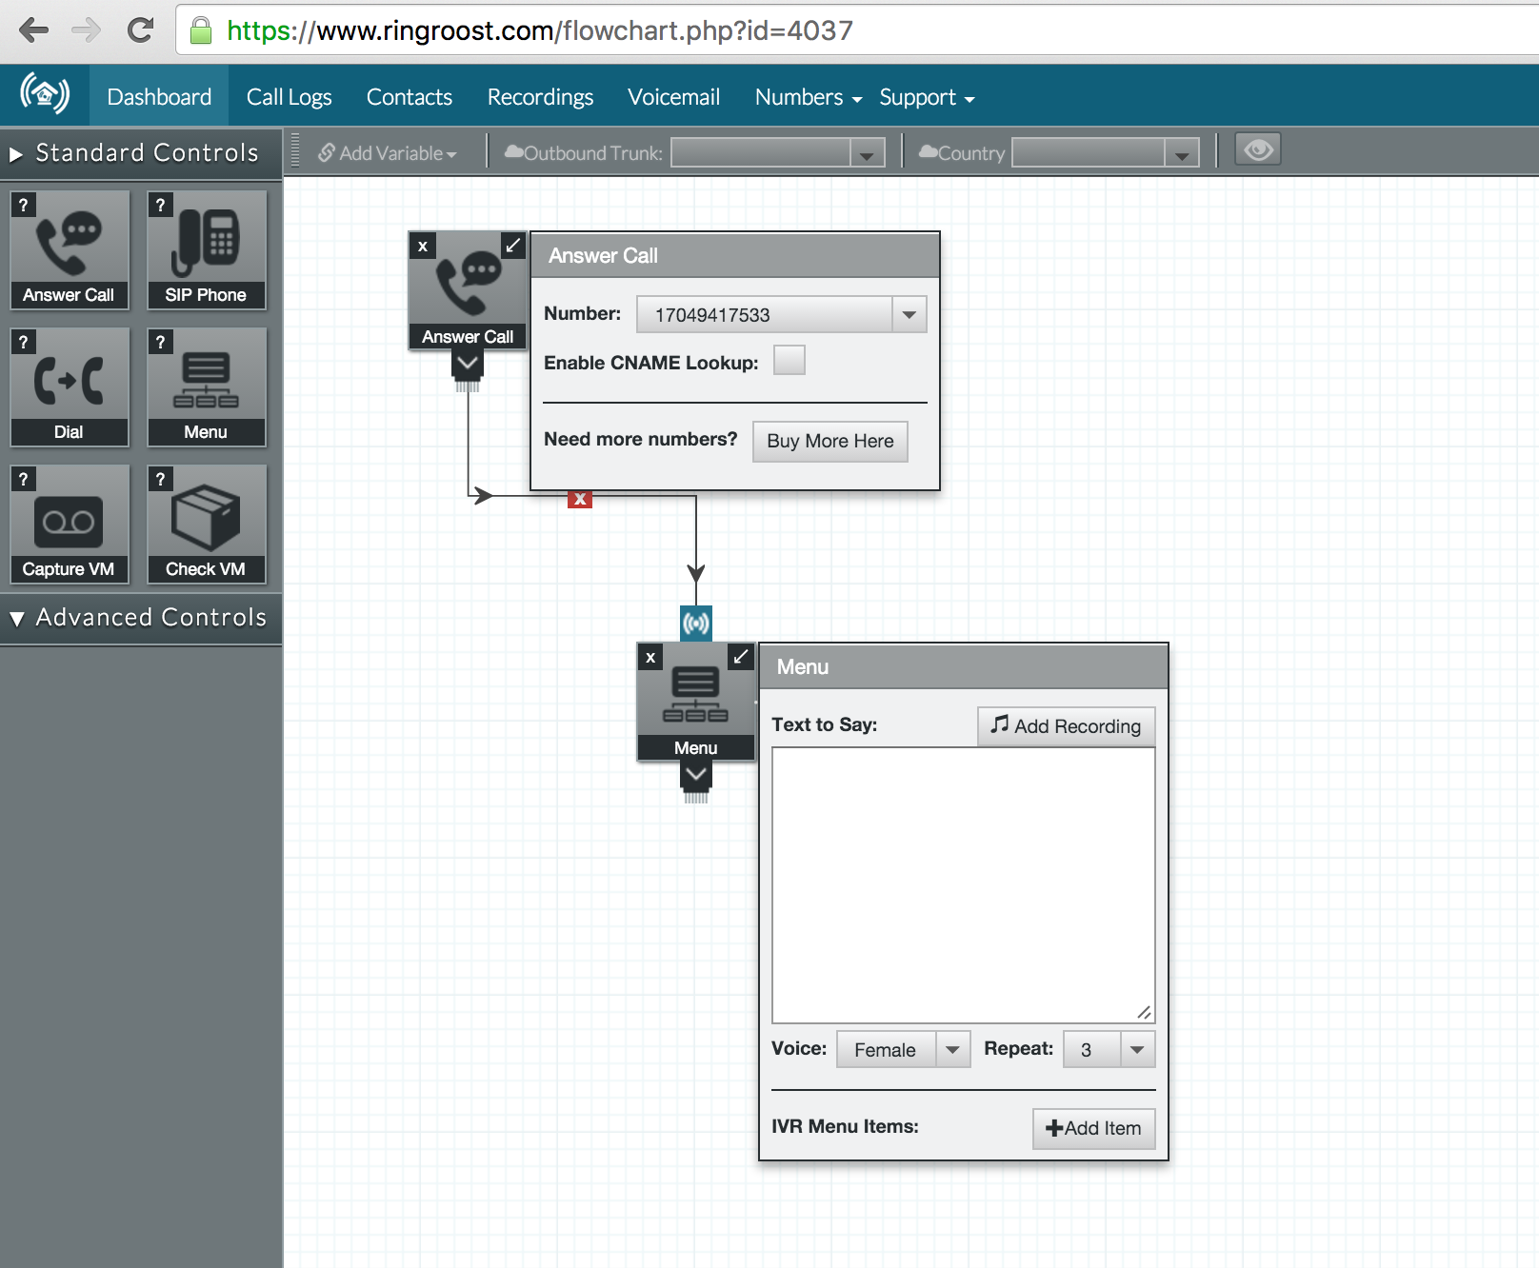1539x1268 pixels.
Task: Reload the browser page
Action: click(140, 30)
